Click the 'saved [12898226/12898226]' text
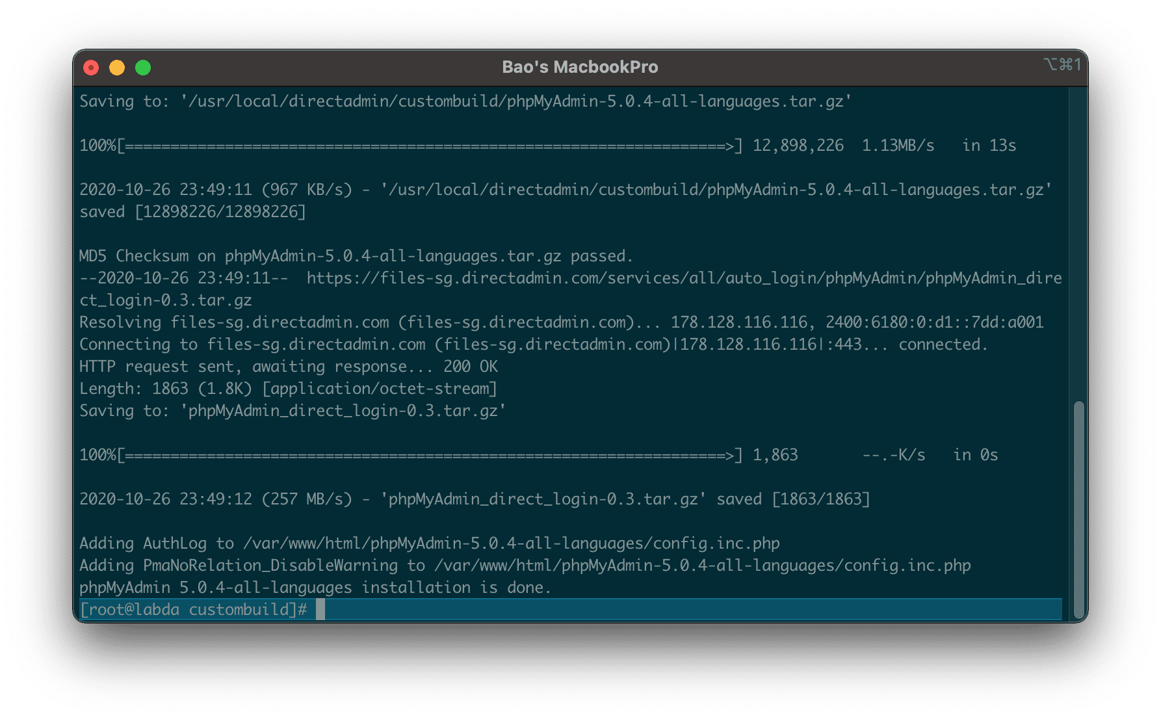 (192, 212)
